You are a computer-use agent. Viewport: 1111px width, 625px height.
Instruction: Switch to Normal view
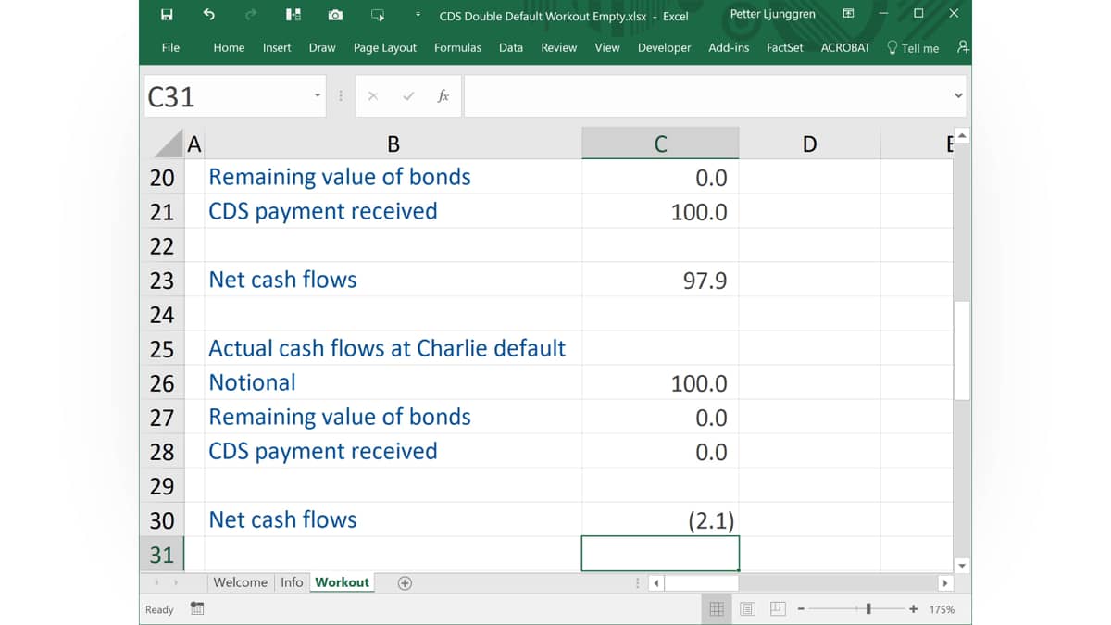pyautogui.click(x=716, y=609)
